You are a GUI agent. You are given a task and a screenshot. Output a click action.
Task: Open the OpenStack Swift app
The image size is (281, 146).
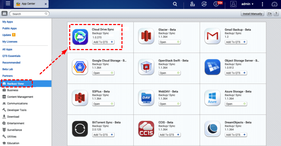[x=169, y=73]
